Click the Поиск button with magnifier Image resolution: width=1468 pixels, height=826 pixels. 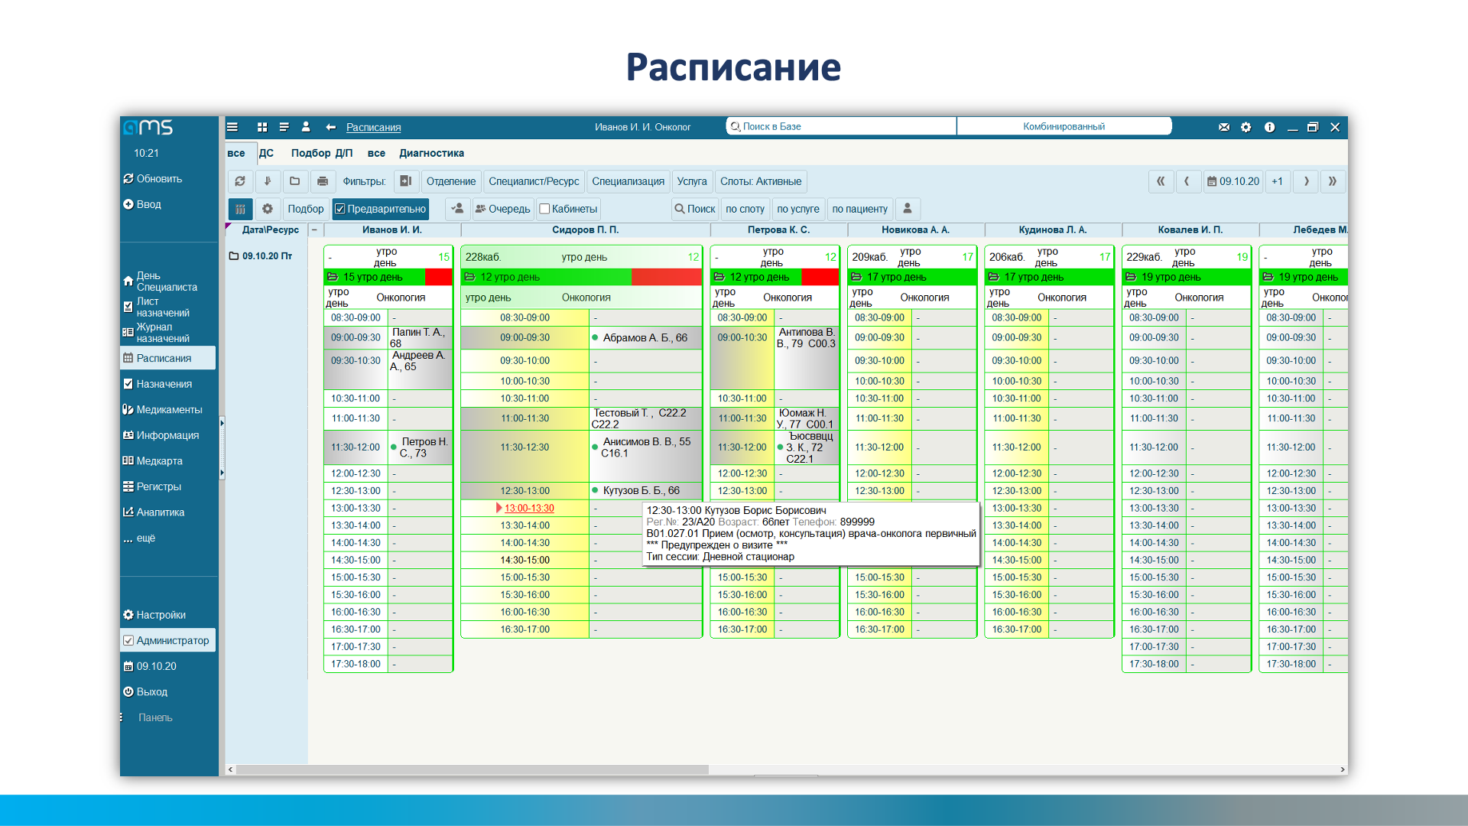[694, 209]
